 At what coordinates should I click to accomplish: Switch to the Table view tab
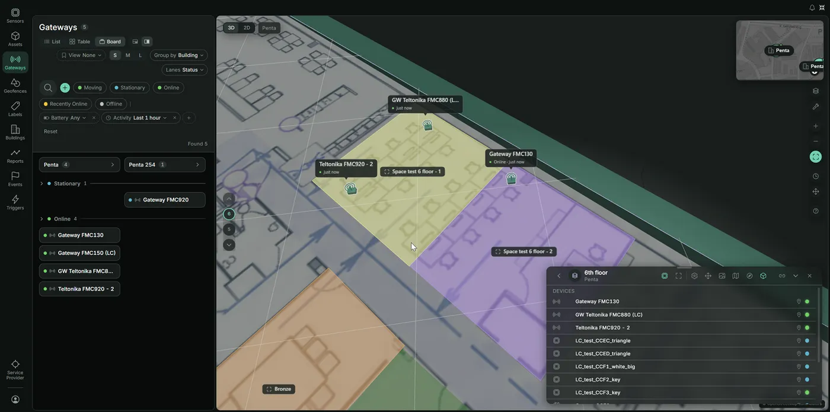(79, 41)
